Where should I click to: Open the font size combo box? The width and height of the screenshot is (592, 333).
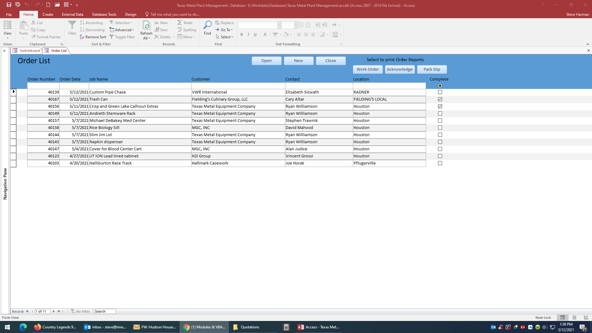pyautogui.click(x=290, y=25)
